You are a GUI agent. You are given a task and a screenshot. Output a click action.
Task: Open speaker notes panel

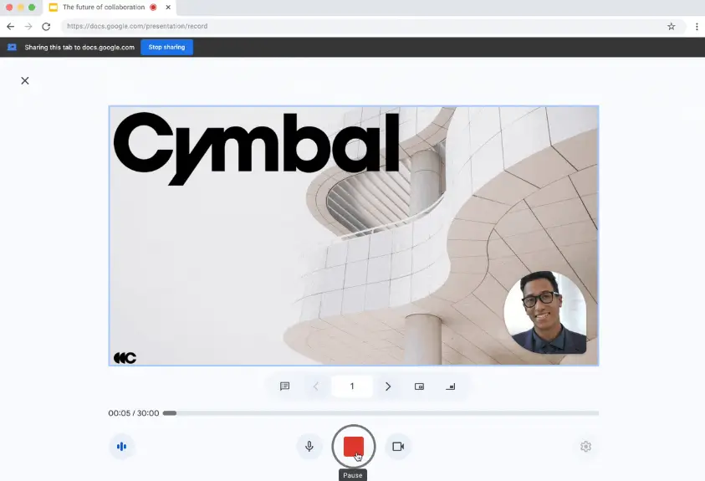click(284, 386)
